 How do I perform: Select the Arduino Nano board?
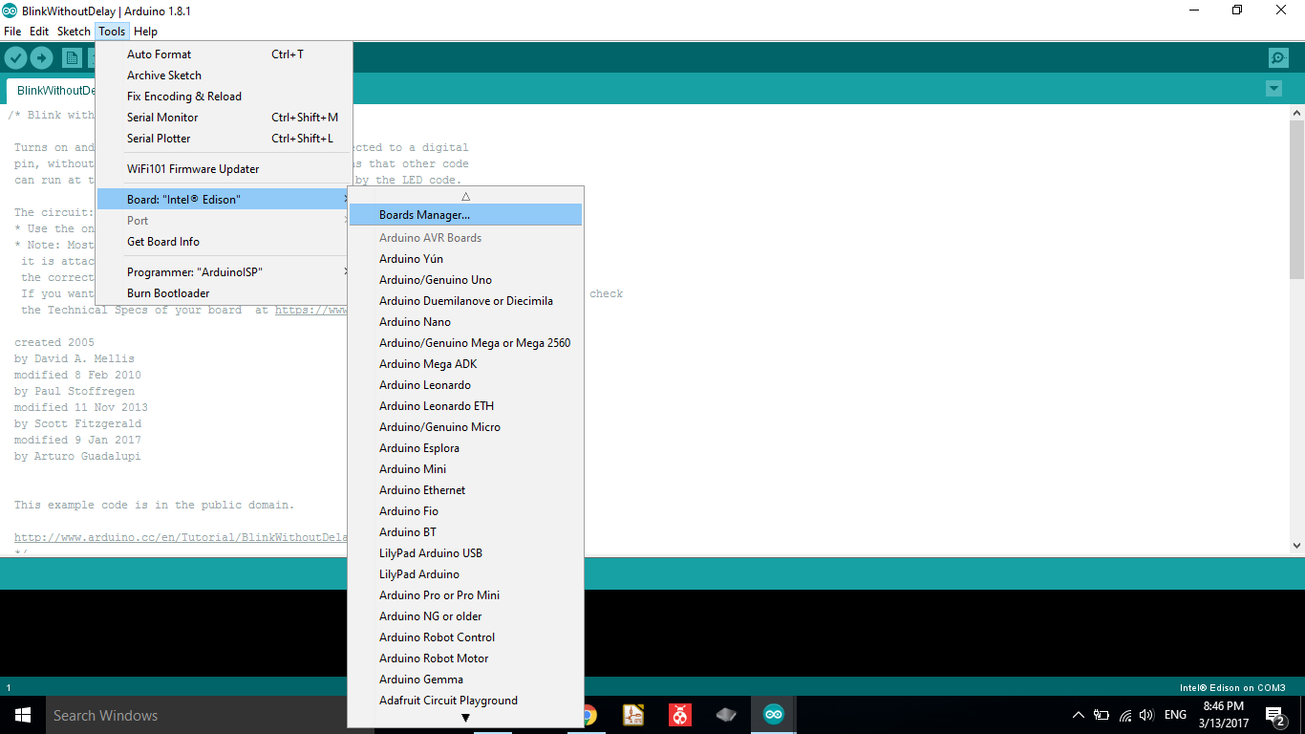click(465, 322)
